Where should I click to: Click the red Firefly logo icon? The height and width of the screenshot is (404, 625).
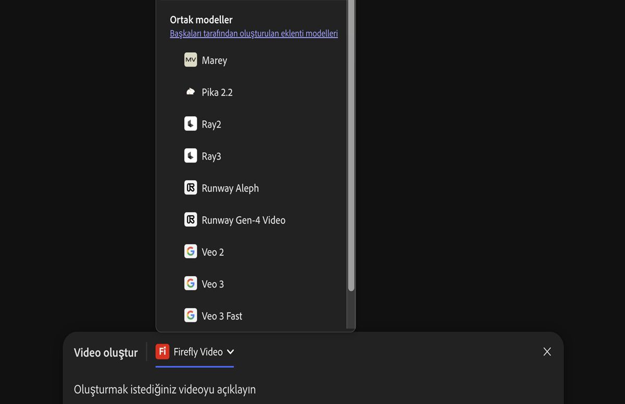(x=162, y=352)
